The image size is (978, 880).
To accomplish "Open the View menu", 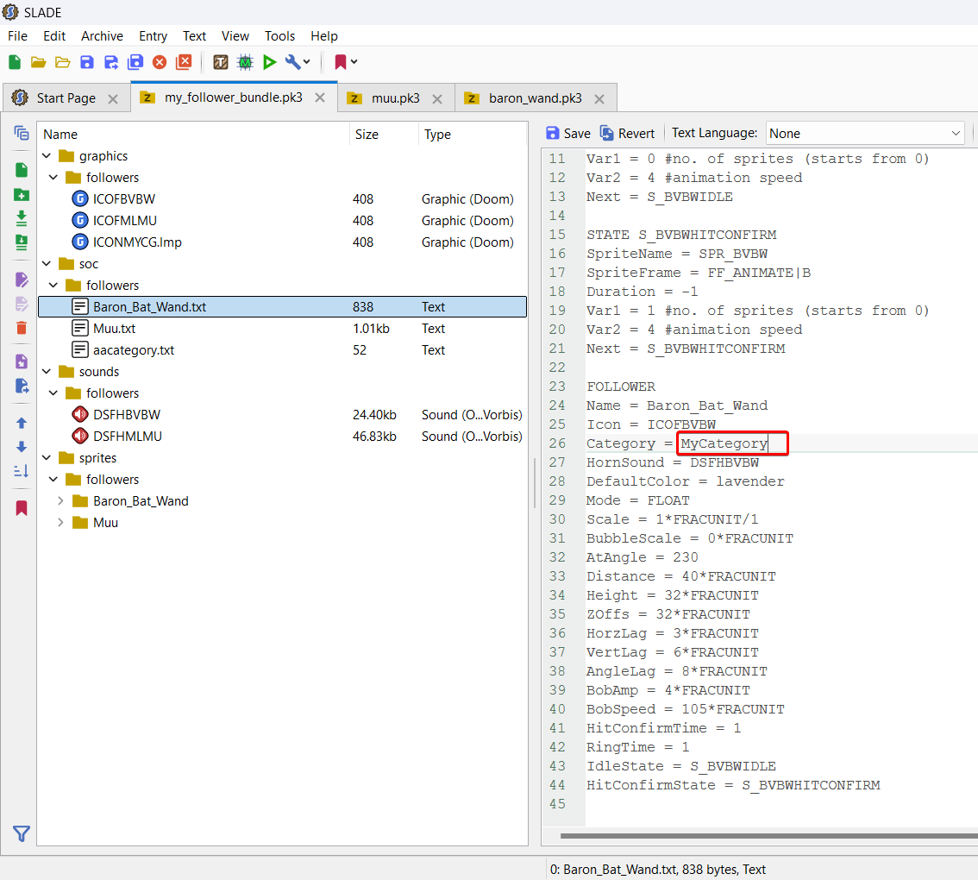I will pos(235,35).
